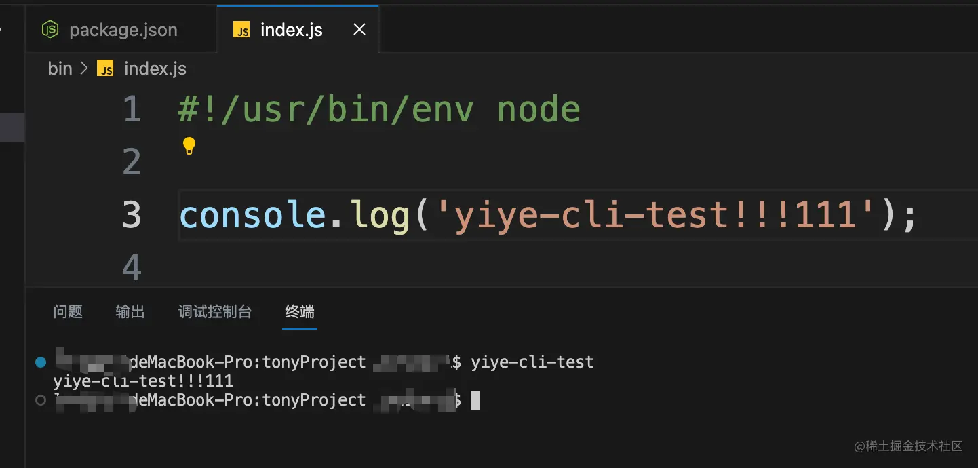
Task: Place cursor on the shebang line
Action: pyautogui.click(x=378, y=109)
